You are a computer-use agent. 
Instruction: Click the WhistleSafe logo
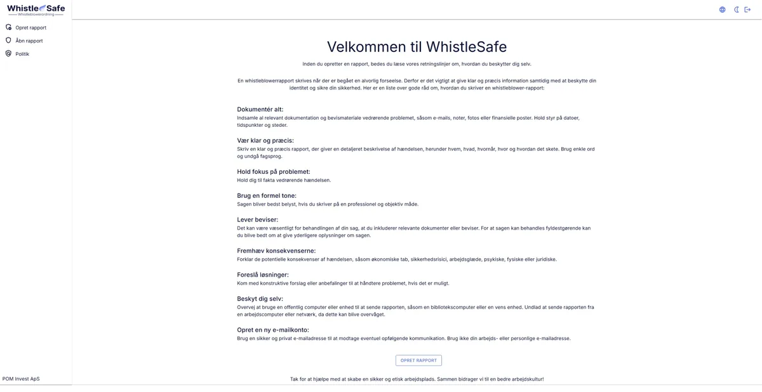pos(36,10)
